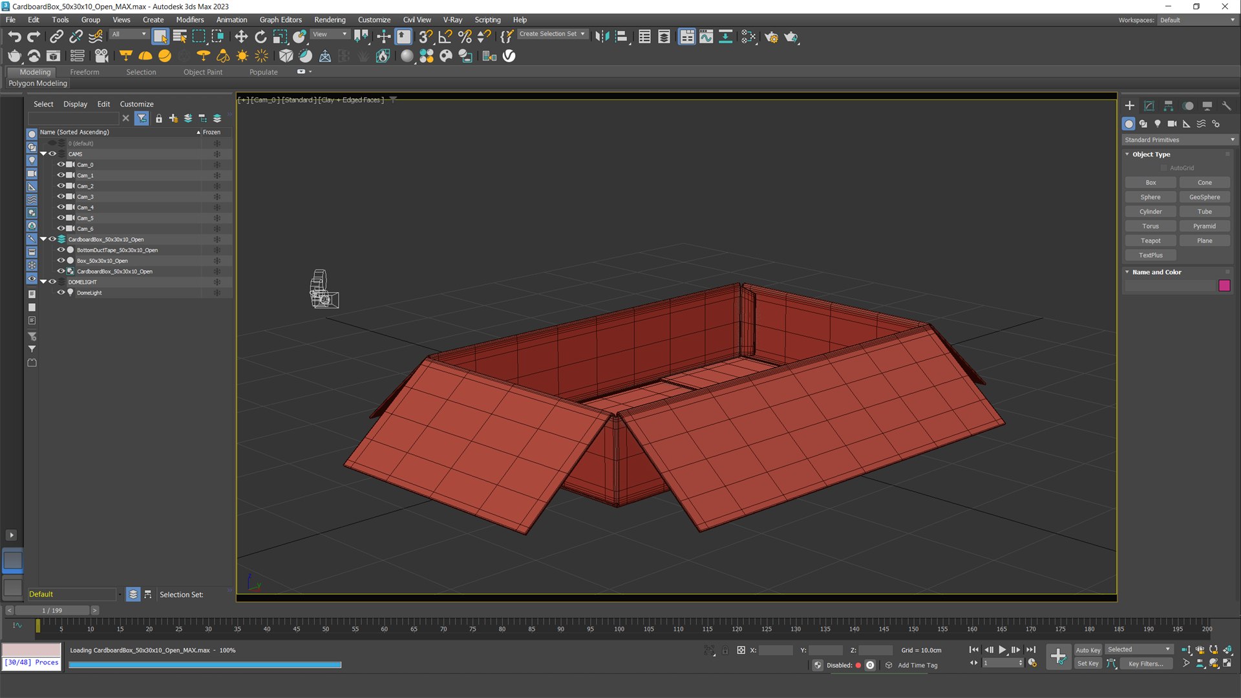
Task: Switch to the Object Paint ribbon tab
Action: point(203,72)
